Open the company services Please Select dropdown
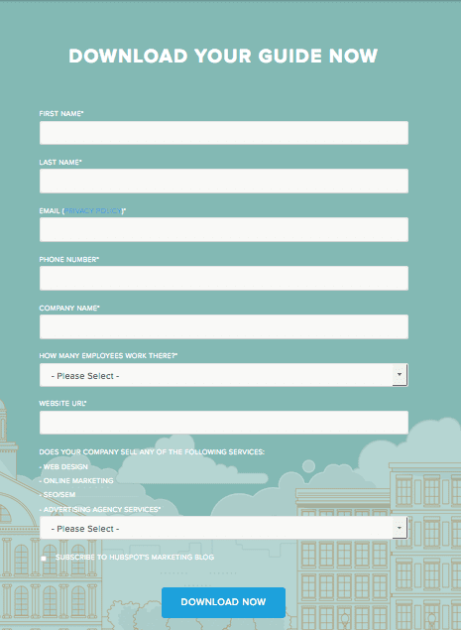This screenshot has width=461, height=630. (x=224, y=528)
